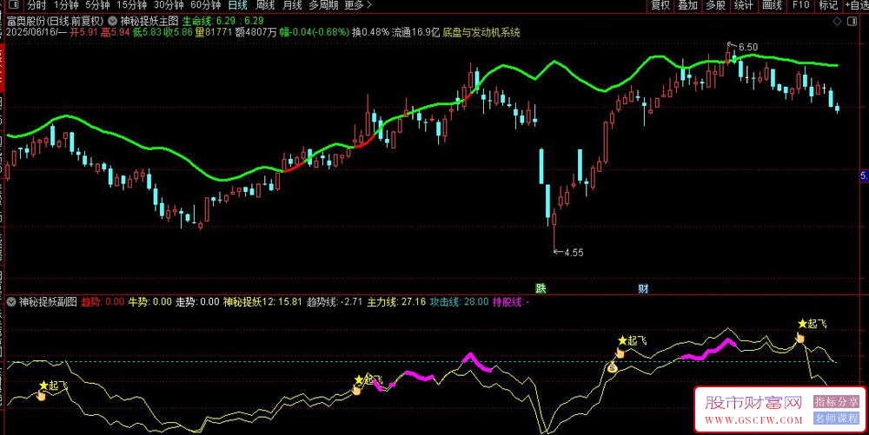Click the 6.50 high price label
The width and height of the screenshot is (869, 435).
[748, 48]
